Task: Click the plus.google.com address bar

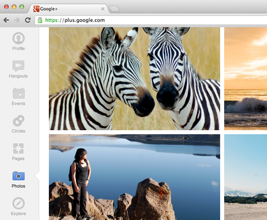Action: coord(151,20)
